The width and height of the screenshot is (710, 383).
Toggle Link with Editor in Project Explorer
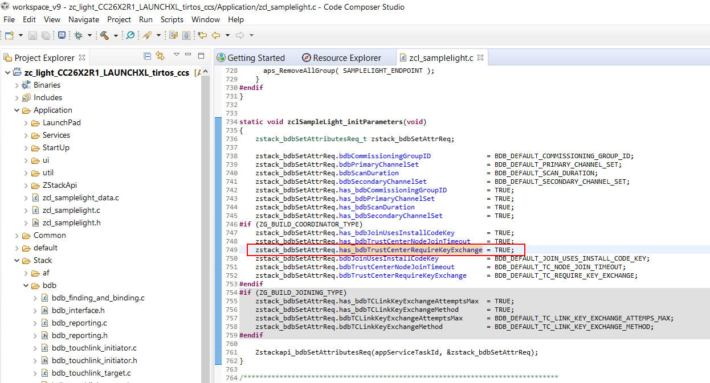click(160, 56)
